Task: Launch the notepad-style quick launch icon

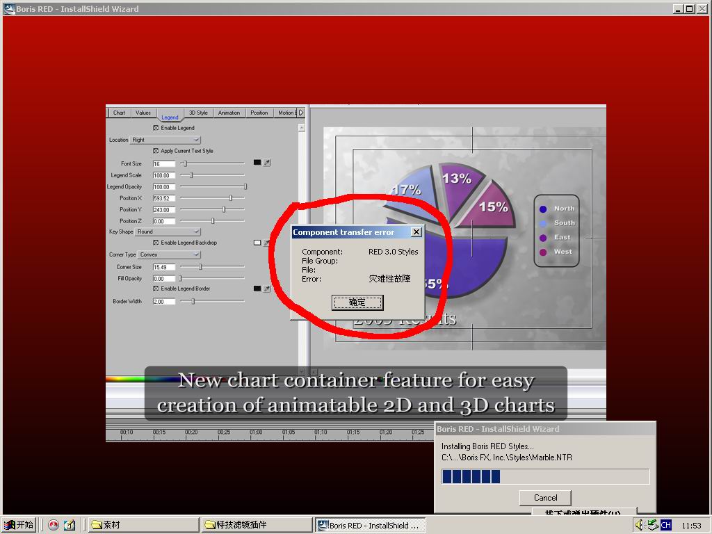Action: pos(70,525)
